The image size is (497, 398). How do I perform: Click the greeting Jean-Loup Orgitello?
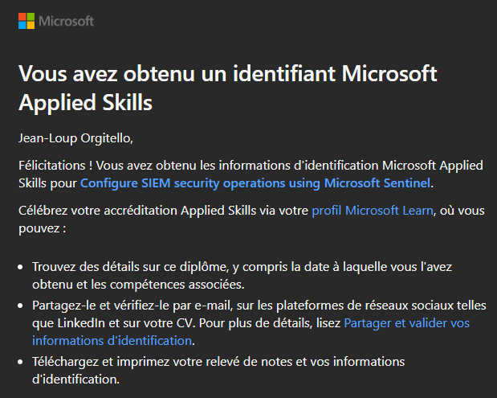point(75,138)
